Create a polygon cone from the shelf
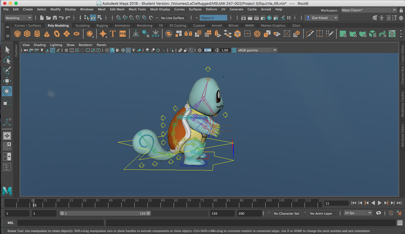The height and width of the screenshot is (234, 405). coord(47,34)
